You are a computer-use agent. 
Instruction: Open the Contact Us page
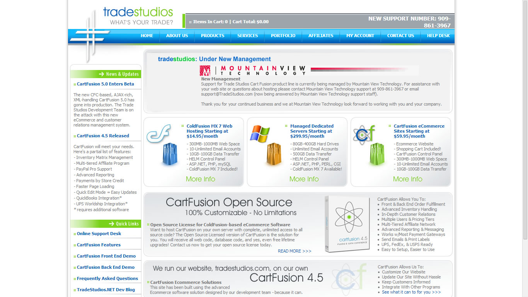[x=400, y=36]
